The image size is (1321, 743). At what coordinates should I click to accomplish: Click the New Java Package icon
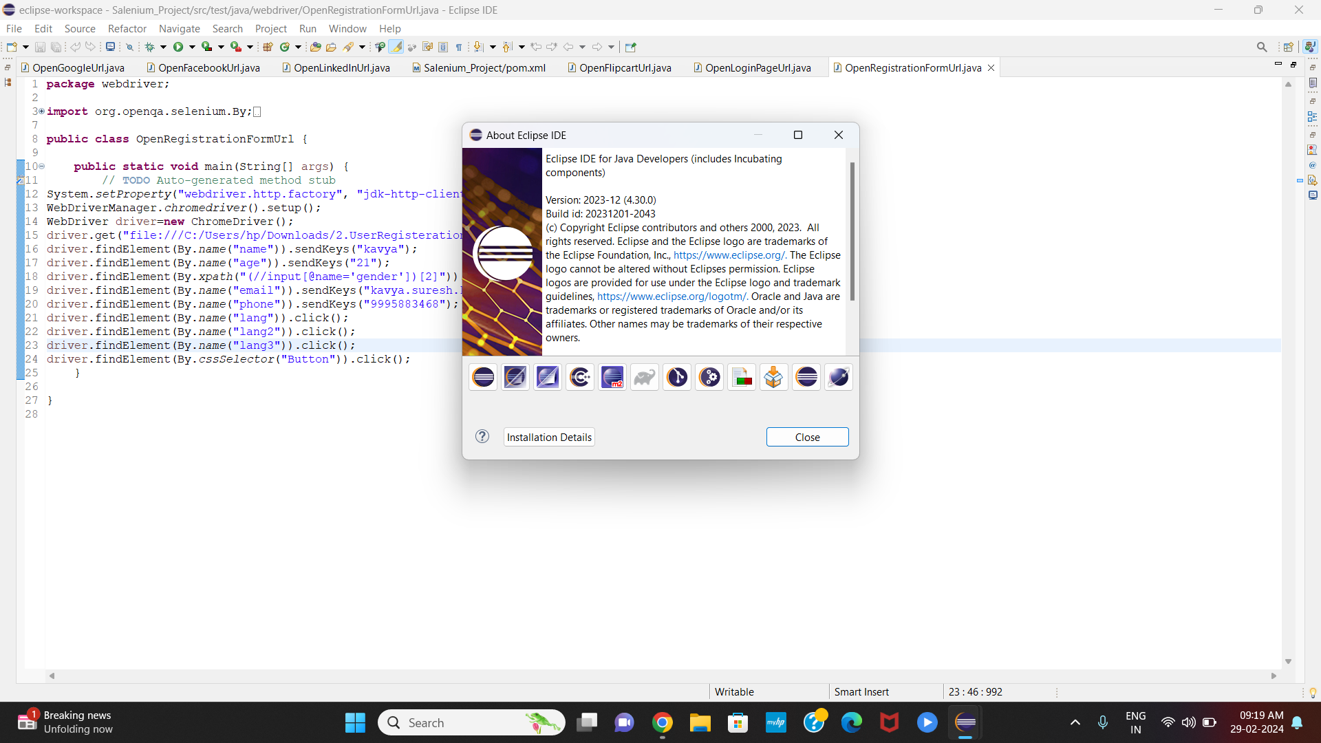pos(268,47)
